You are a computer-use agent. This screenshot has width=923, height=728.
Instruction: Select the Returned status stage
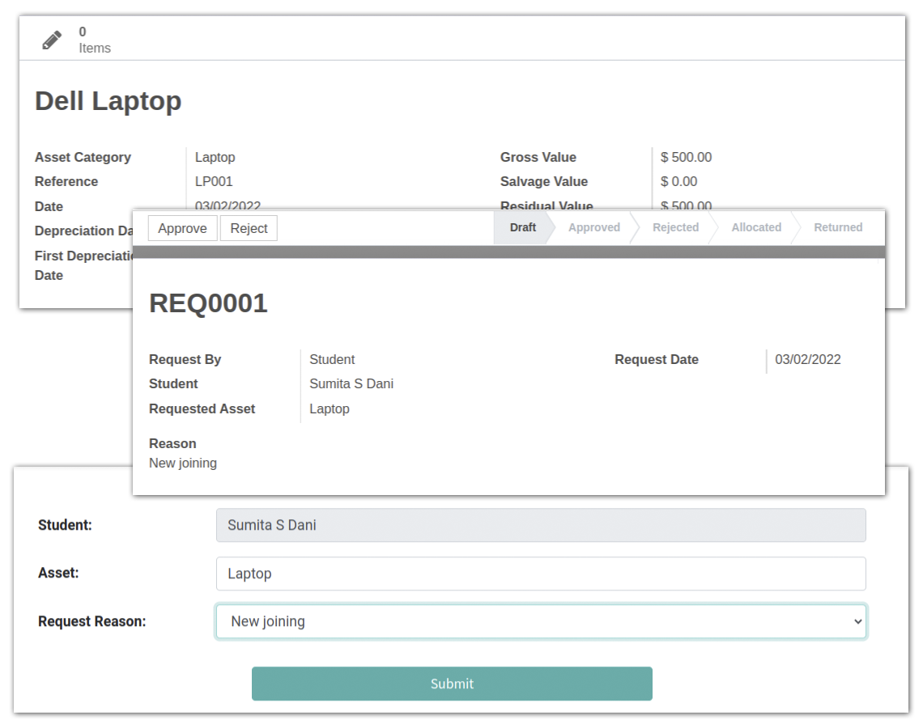(x=837, y=227)
